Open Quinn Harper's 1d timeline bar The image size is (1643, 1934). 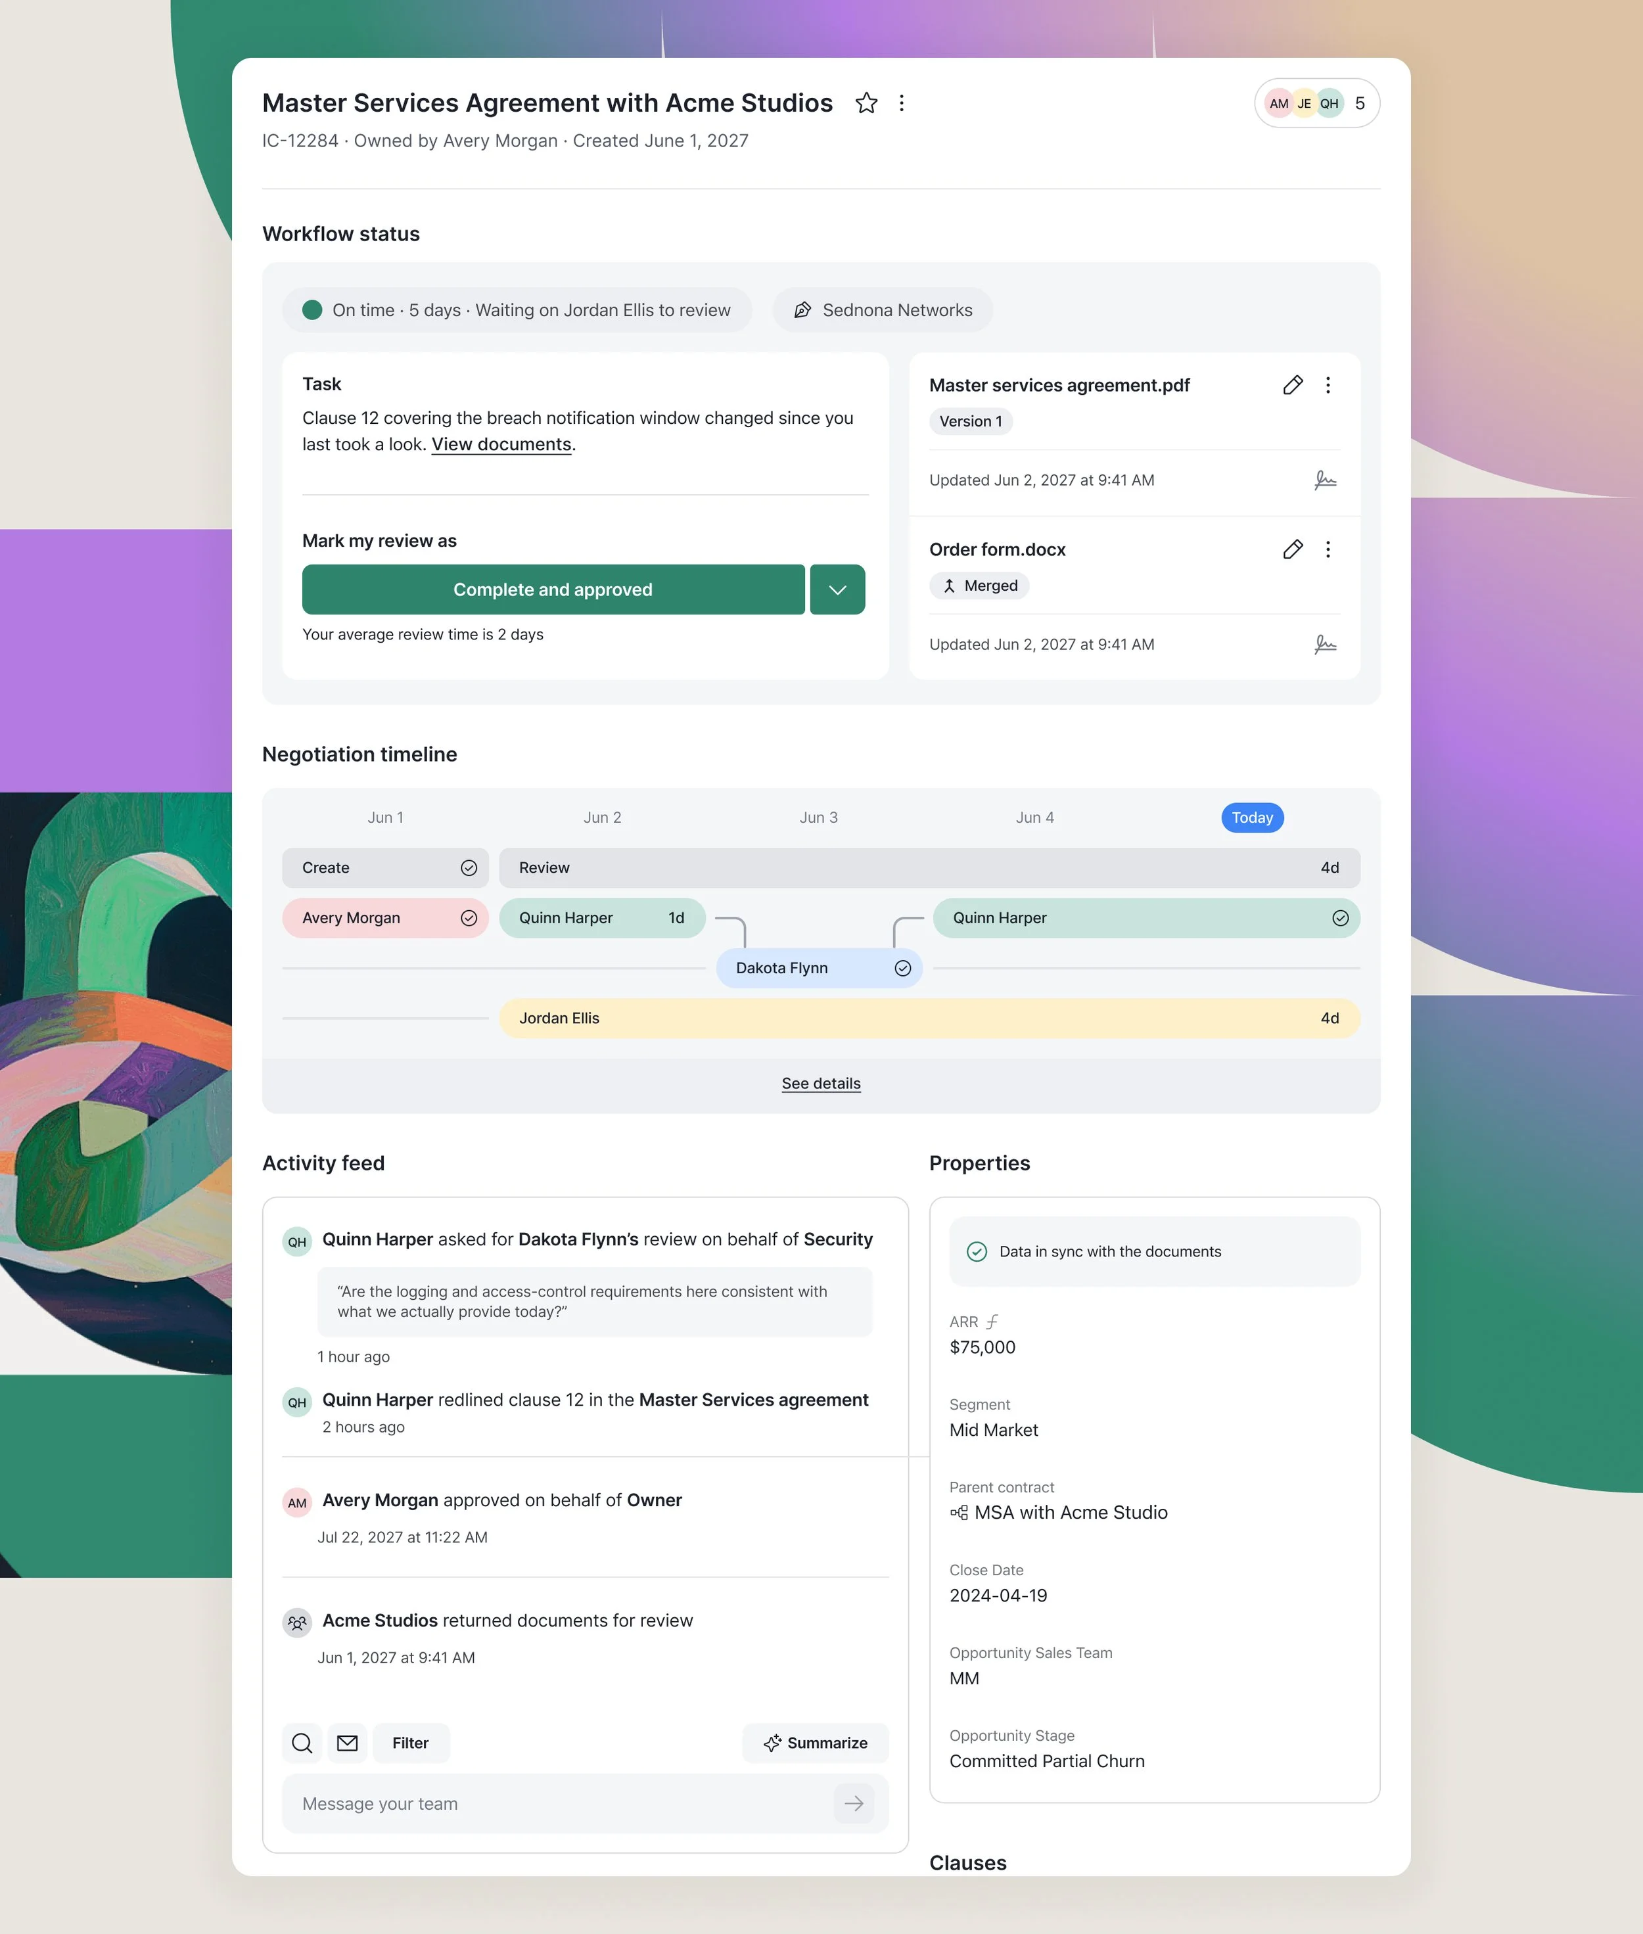[x=603, y=918]
